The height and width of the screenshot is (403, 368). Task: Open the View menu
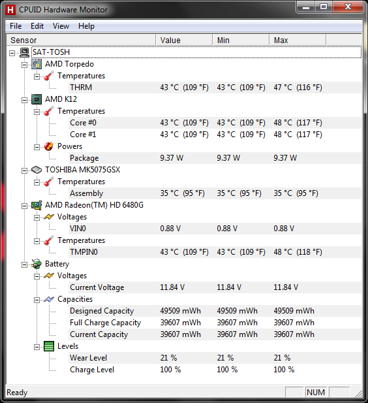coord(61,26)
